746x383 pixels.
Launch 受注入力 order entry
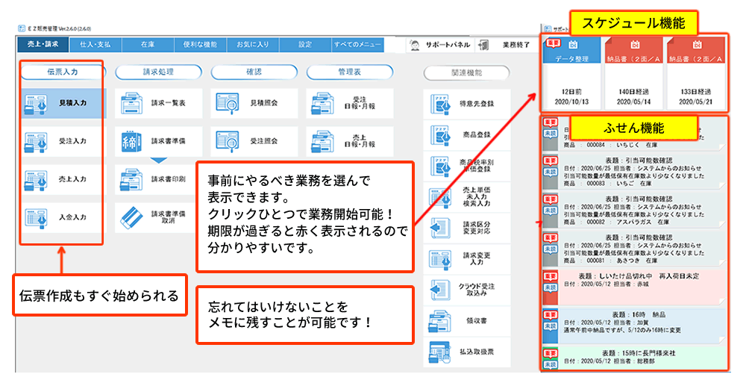pos(59,141)
